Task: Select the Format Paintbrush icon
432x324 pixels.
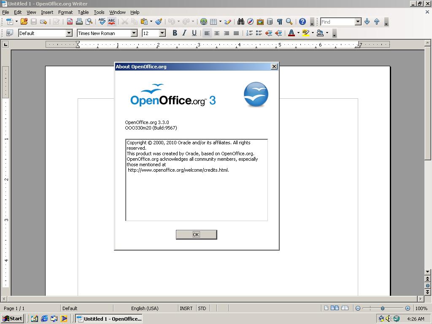Action: click(x=159, y=22)
